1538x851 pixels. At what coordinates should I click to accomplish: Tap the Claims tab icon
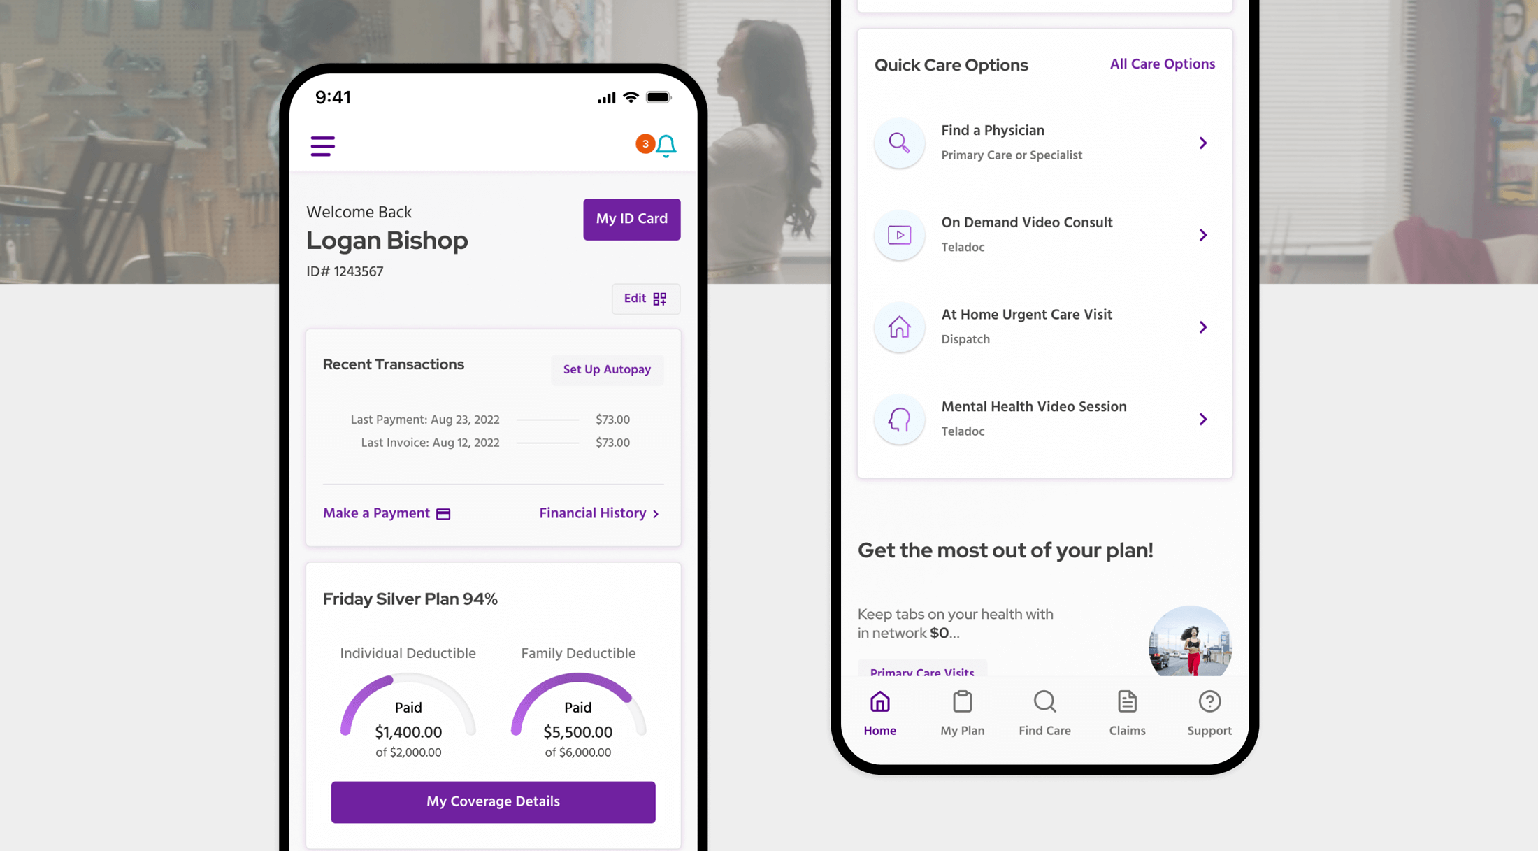coord(1128,701)
